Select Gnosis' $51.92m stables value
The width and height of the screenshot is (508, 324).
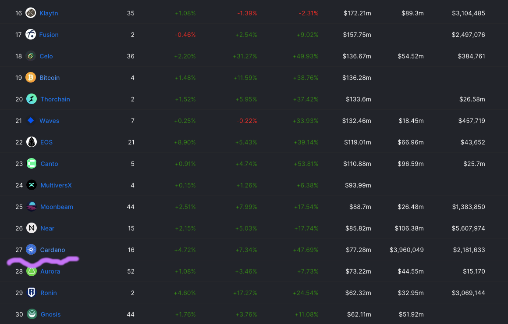(411, 315)
